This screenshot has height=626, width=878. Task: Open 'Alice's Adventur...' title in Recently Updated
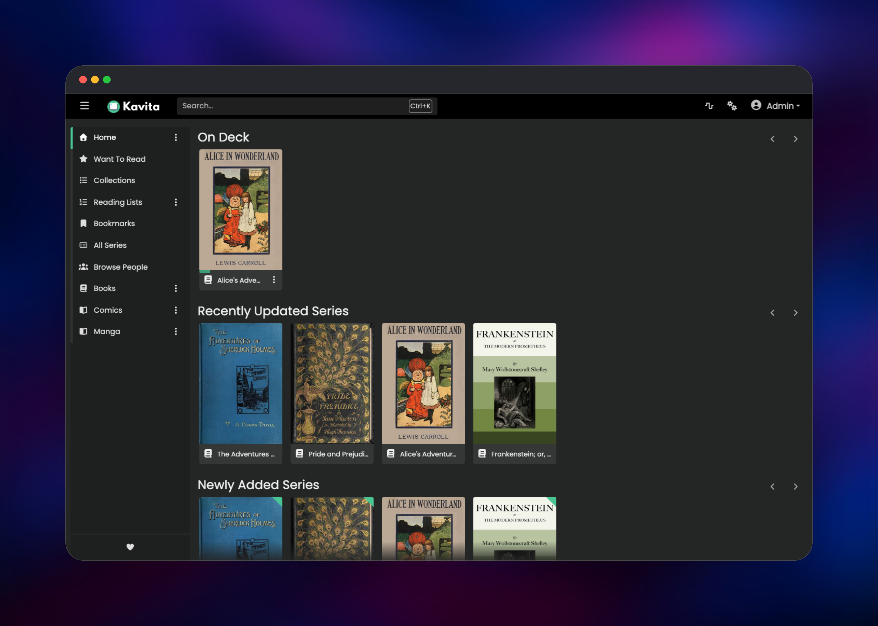tap(428, 454)
